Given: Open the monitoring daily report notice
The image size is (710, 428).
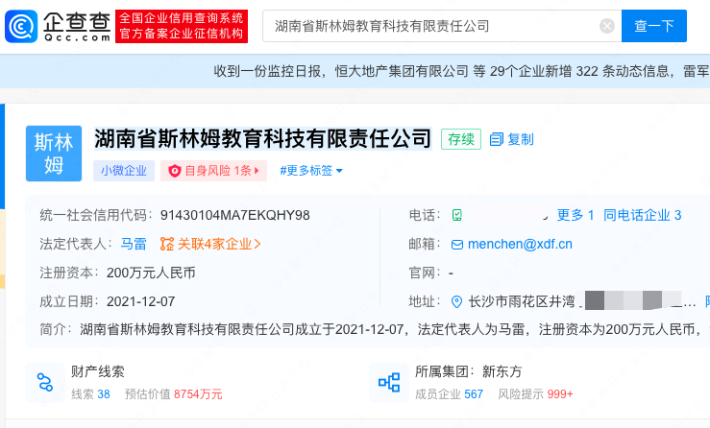Looking at the screenshot, I should pyautogui.click(x=461, y=71).
